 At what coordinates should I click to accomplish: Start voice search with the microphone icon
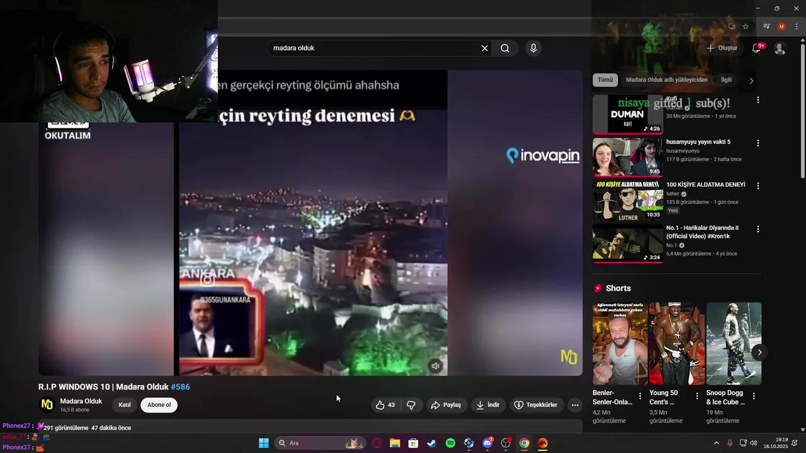[x=533, y=48]
